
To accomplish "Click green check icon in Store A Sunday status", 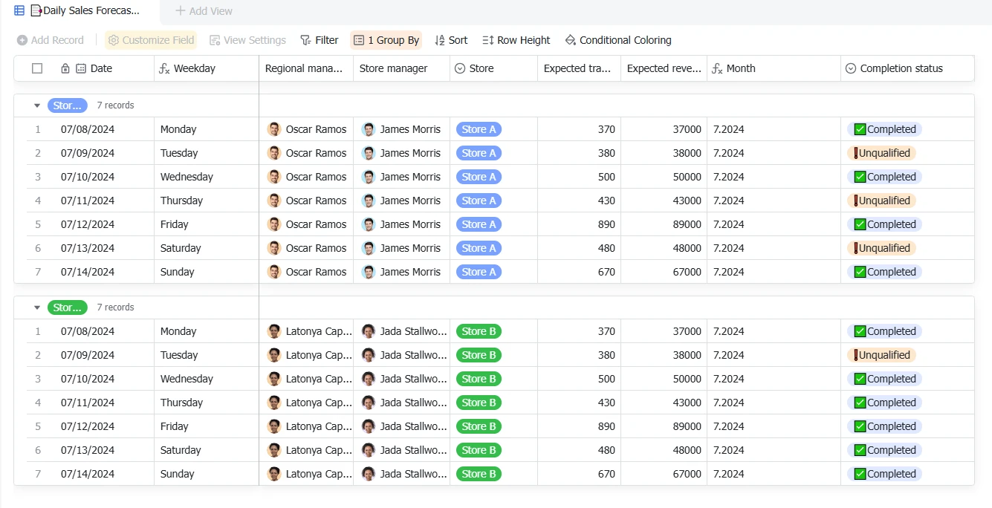I will click(860, 272).
